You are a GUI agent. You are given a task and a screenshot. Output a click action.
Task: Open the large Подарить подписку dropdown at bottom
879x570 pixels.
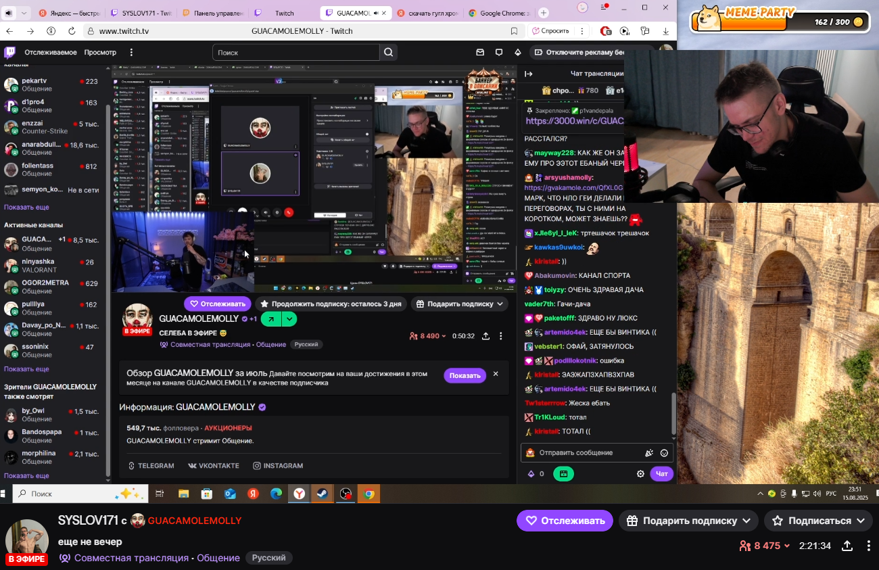pyautogui.click(x=688, y=521)
